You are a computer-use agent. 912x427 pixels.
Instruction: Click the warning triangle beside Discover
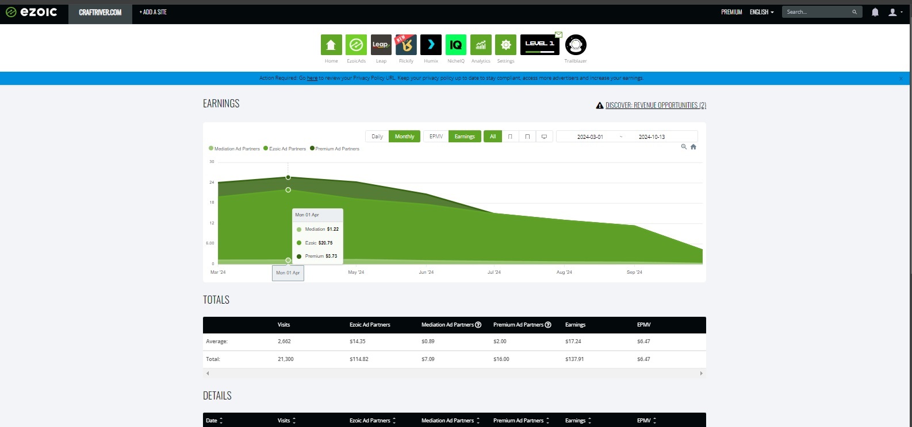(600, 106)
